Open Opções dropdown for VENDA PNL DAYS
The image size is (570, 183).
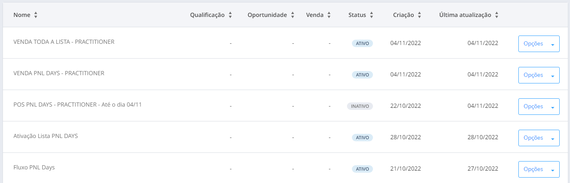[539, 75]
